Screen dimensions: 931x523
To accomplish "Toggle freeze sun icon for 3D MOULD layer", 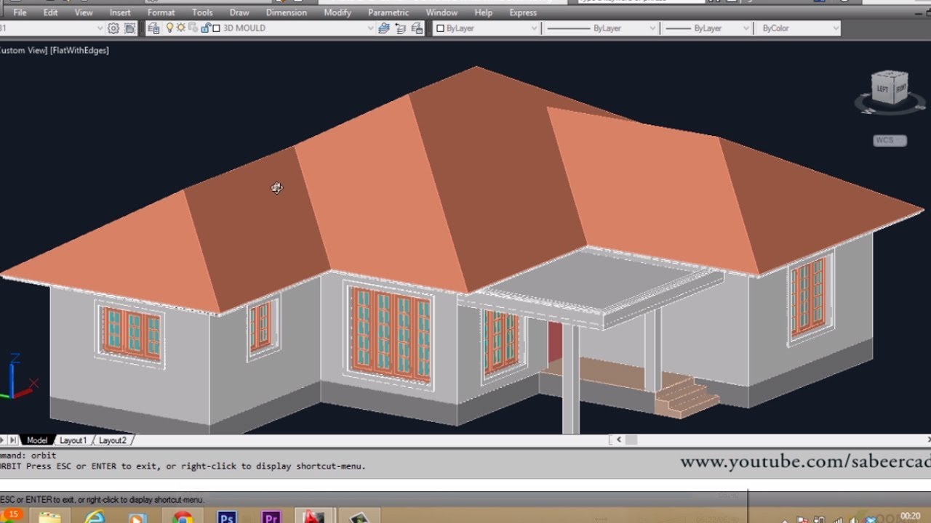I will click(181, 28).
